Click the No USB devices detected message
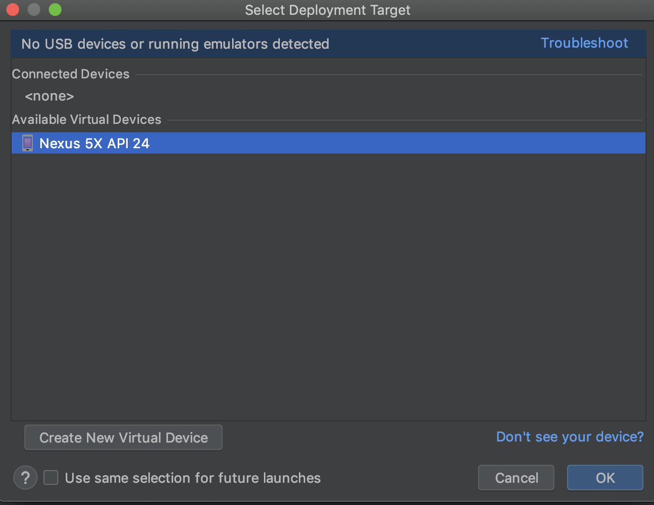The width and height of the screenshot is (654, 505). (x=175, y=44)
